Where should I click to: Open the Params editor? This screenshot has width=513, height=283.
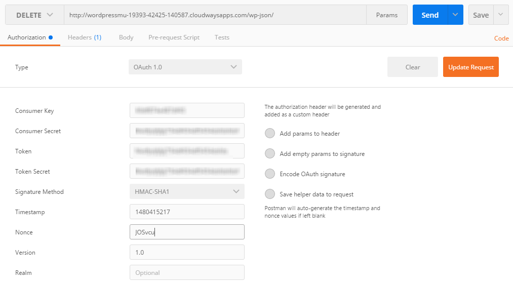tap(387, 15)
